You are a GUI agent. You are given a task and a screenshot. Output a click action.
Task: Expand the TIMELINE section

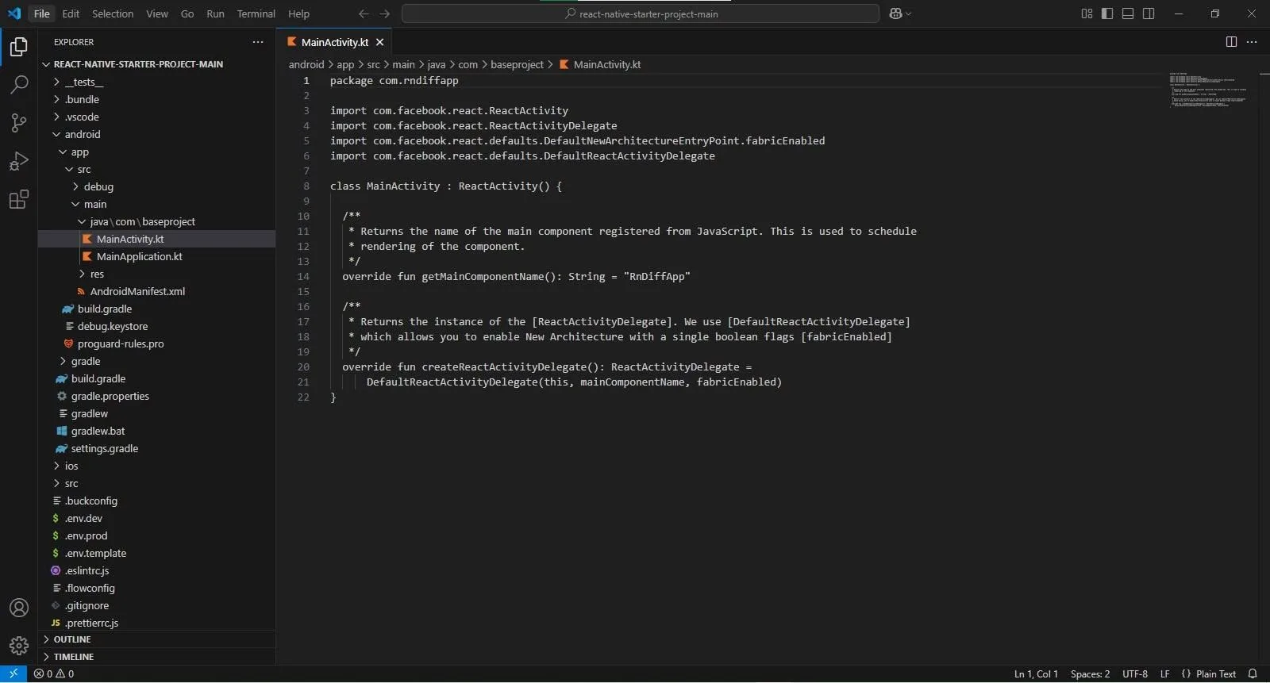[74, 657]
